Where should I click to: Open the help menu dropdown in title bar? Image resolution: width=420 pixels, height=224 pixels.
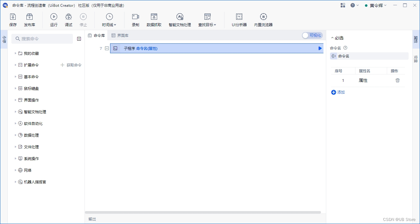[x=355, y=5]
